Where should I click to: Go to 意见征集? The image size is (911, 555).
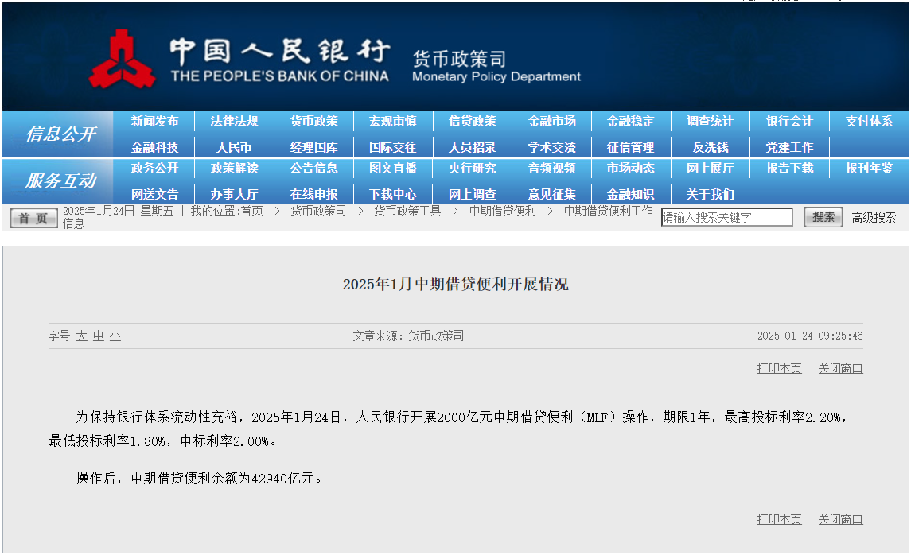pyautogui.click(x=552, y=195)
